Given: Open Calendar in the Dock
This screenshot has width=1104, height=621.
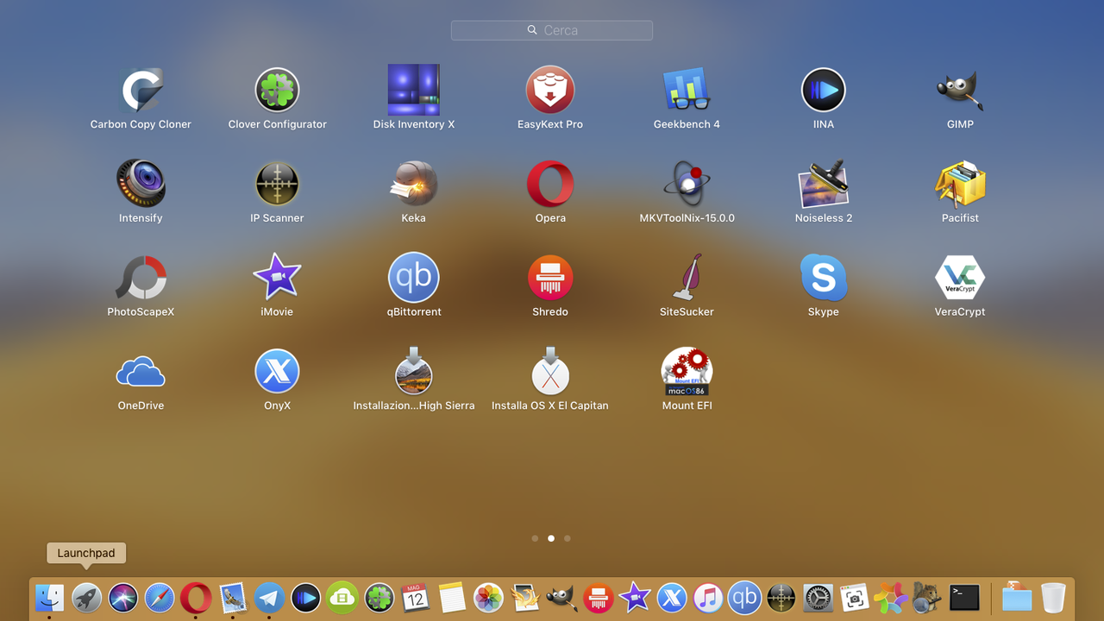Looking at the screenshot, I should point(415,597).
